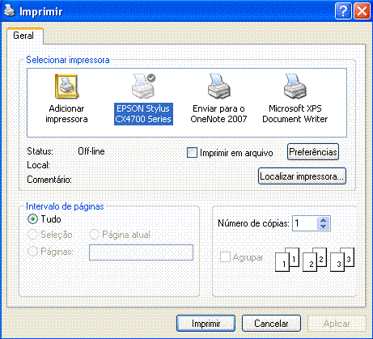Select the Adicionar impressora icon

[66, 87]
